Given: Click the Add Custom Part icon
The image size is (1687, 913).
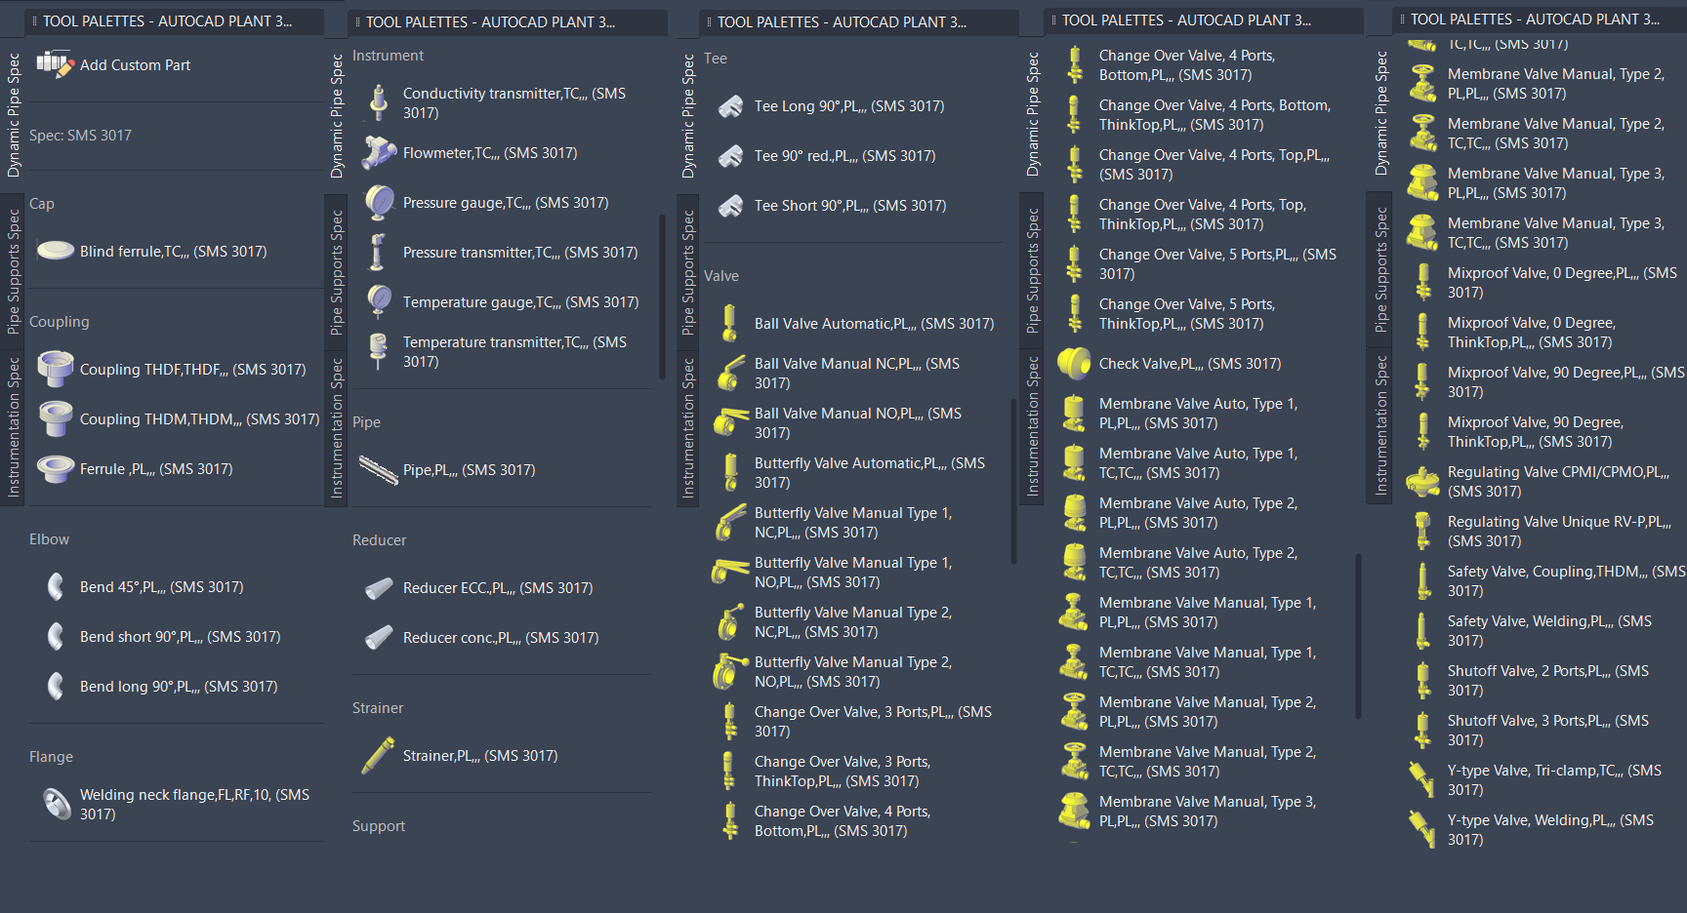Looking at the screenshot, I should pos(55,64).
